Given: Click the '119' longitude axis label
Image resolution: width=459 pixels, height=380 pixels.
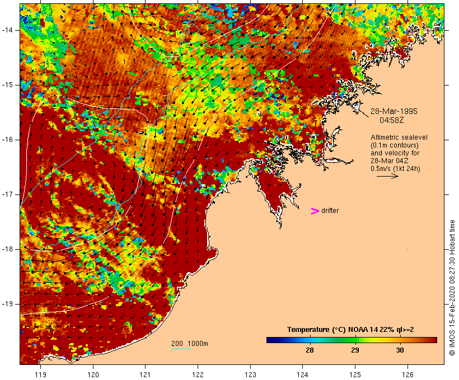Looking at the screenshot, I should [x=40, y=375].
